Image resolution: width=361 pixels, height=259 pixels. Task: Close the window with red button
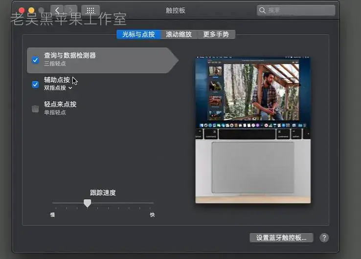tap(22, 10)
